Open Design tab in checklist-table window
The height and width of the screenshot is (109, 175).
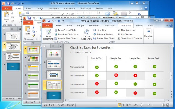coord(80,25)
